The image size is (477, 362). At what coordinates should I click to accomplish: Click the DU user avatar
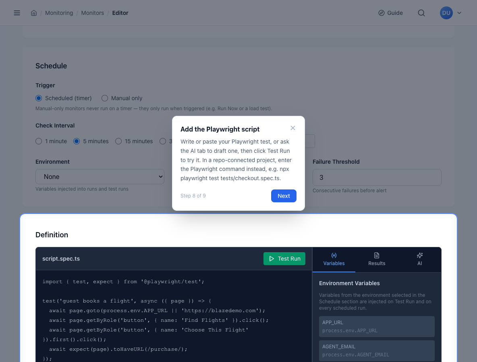tap(446, 13)
